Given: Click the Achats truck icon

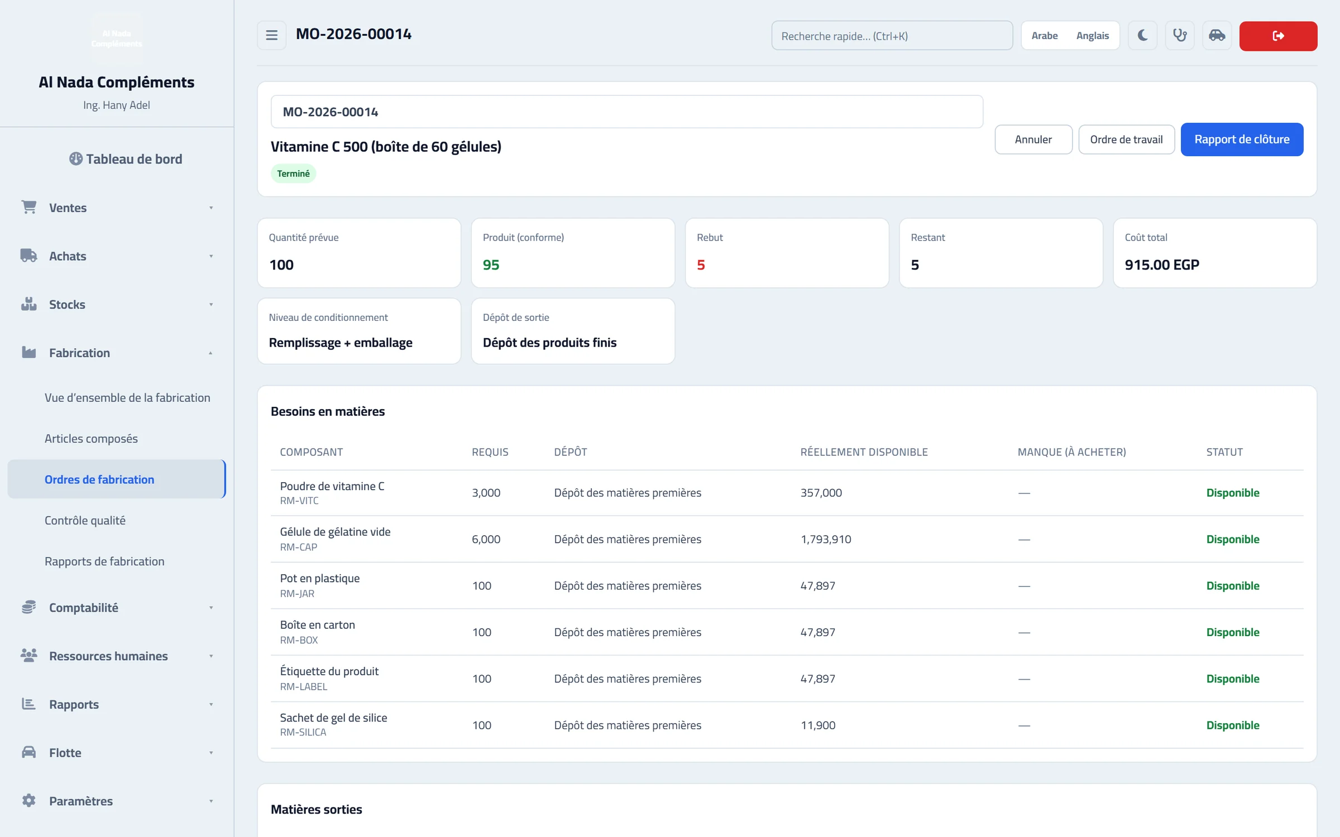Looking at the screenshot, I should coord(29,256).
